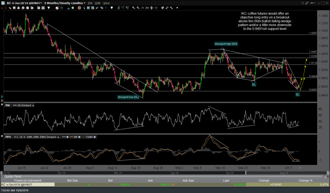Open the 3 Months/Hourly candles dropdown
This screenshot has height=193, width=330.
pyautogui.click(x=84, y=3)
